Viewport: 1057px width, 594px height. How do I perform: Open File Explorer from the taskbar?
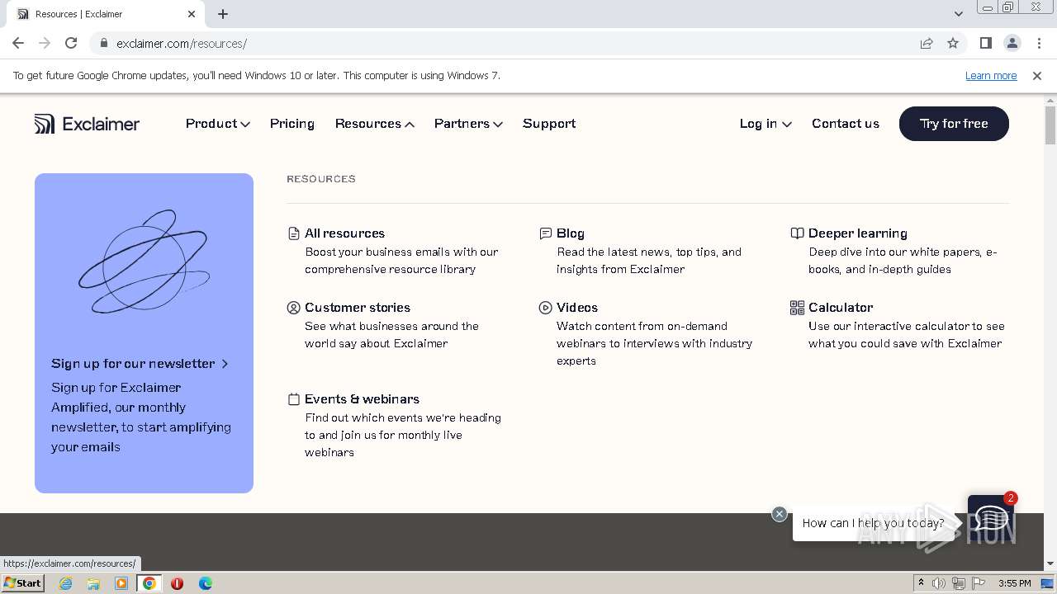pyautogui.click(x=93, y=583)
